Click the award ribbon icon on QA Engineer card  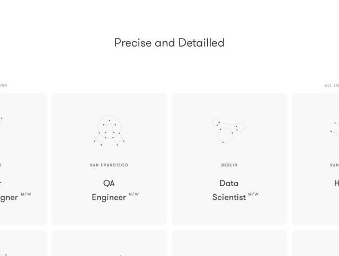click(109, 131)
